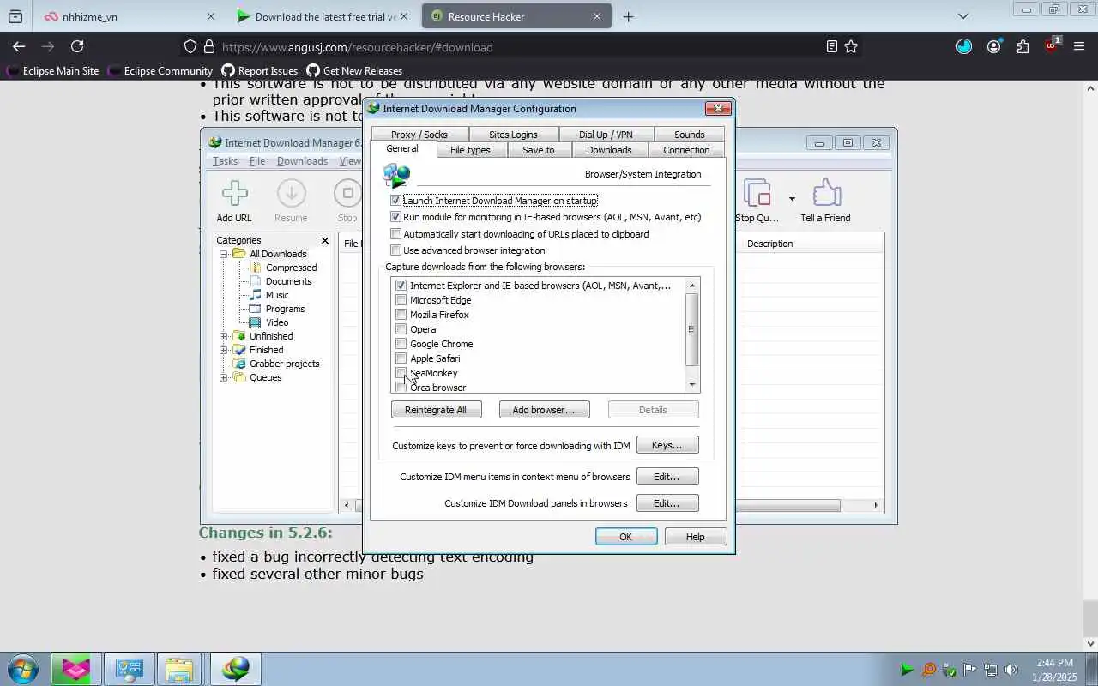The width and height of the screenshot is (1098, 686).
Task: Expand the Queues tree node
Action: click(x=224, y=377)
